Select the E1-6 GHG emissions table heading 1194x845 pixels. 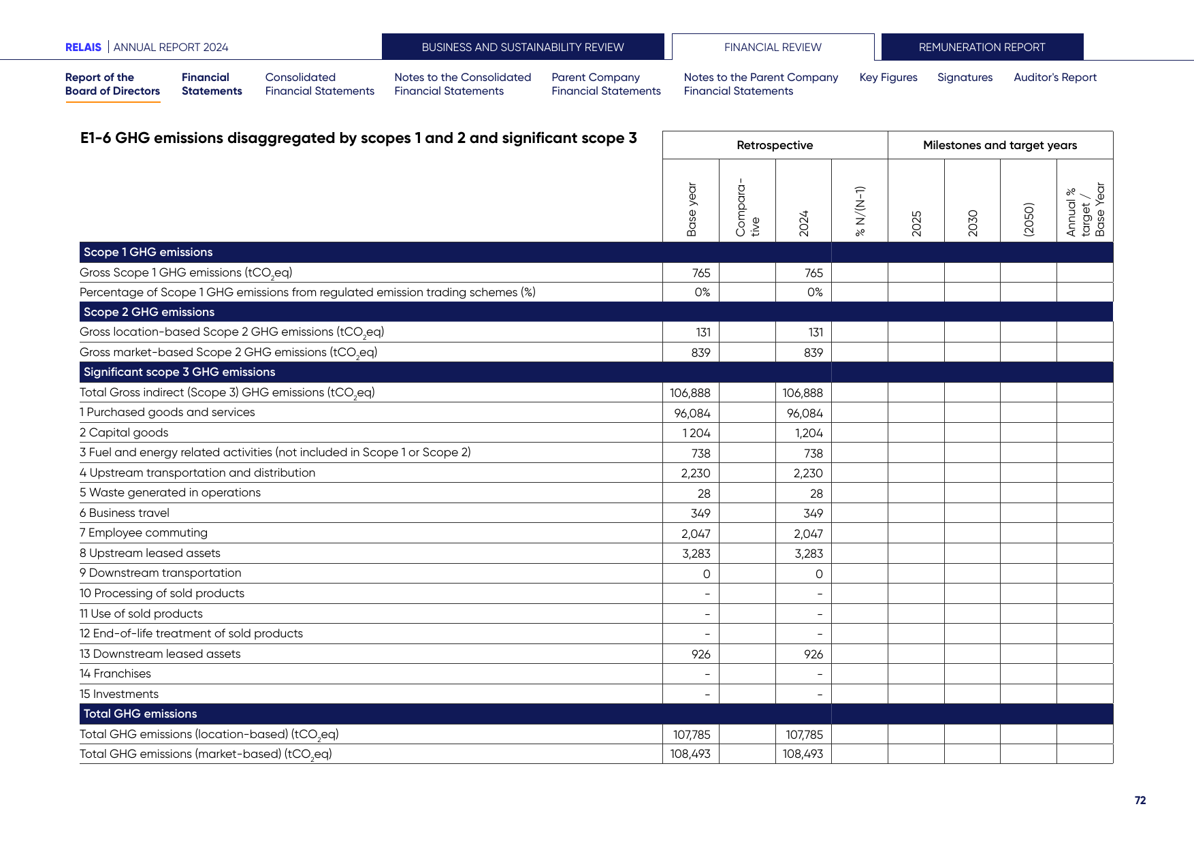pyautogui.click(x=358, y=138)
